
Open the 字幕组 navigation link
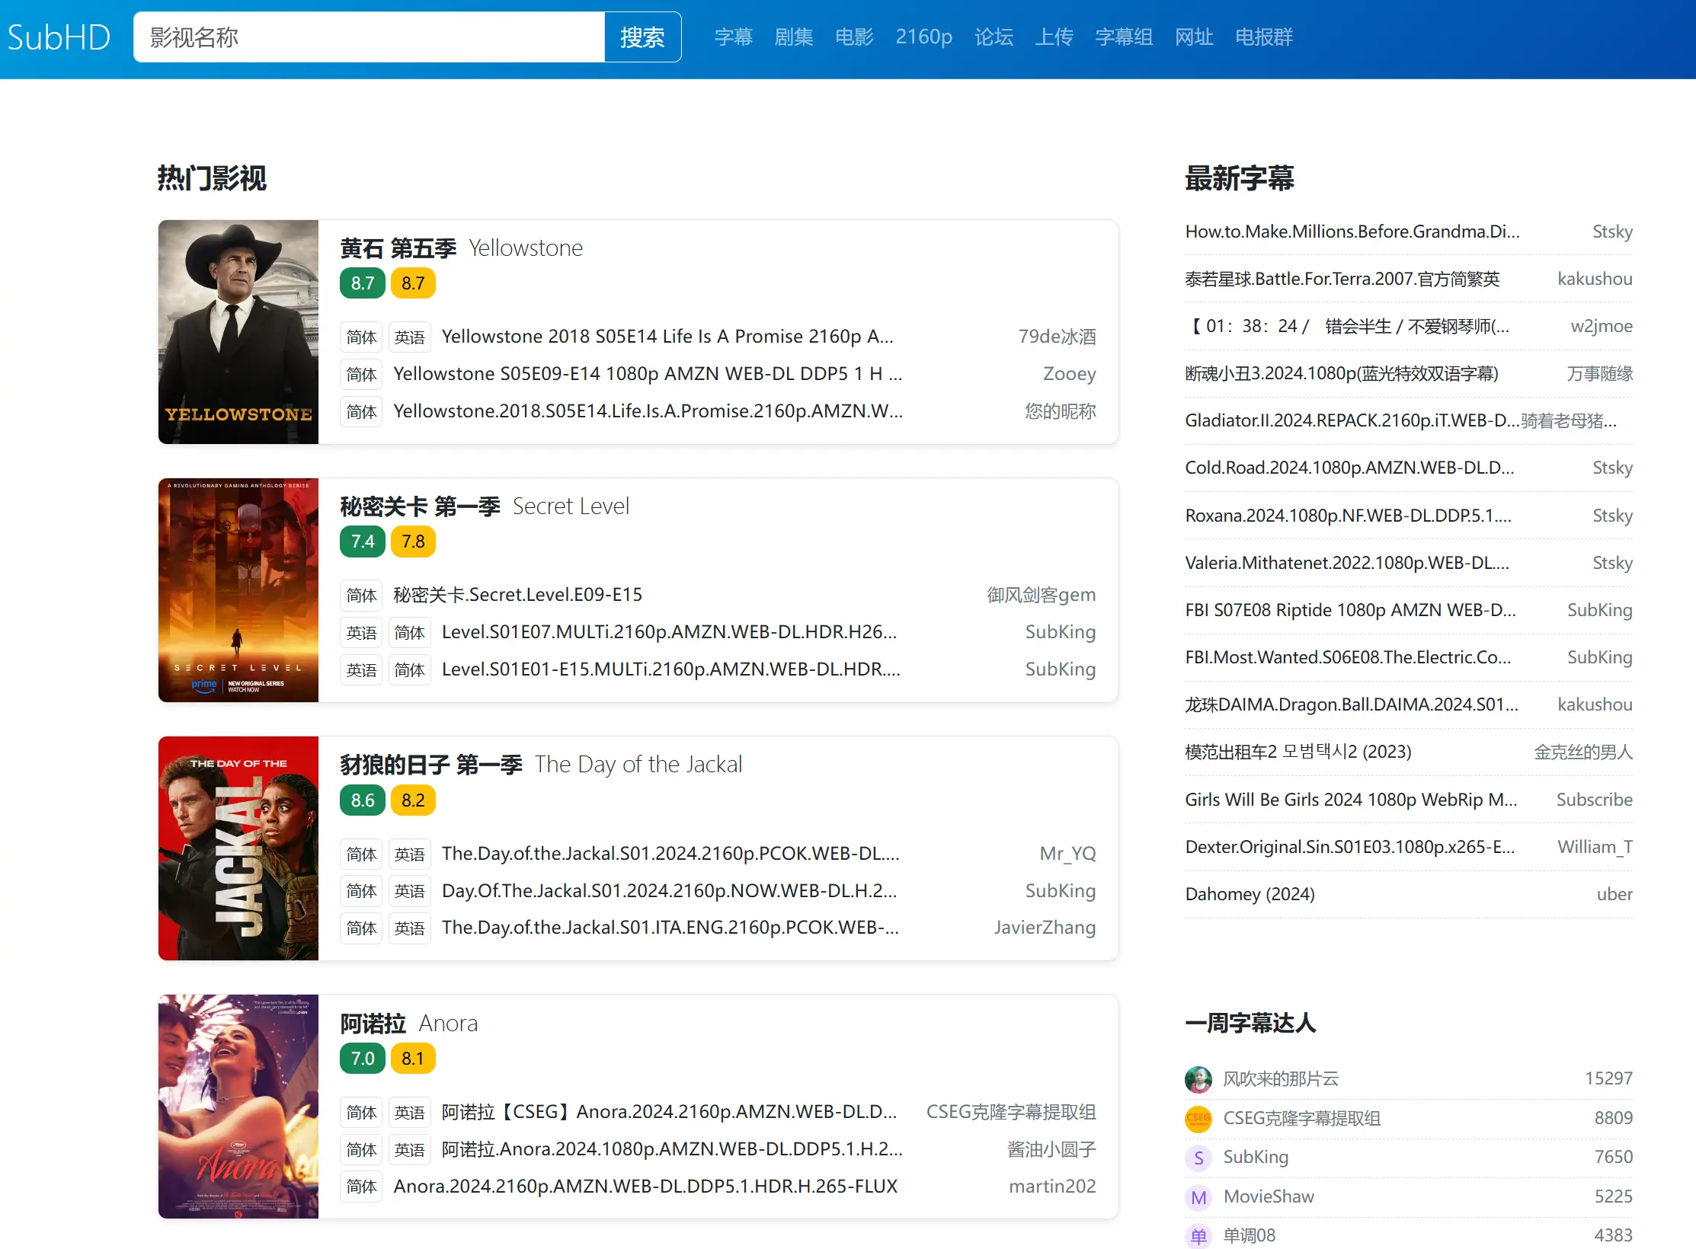1123,37
